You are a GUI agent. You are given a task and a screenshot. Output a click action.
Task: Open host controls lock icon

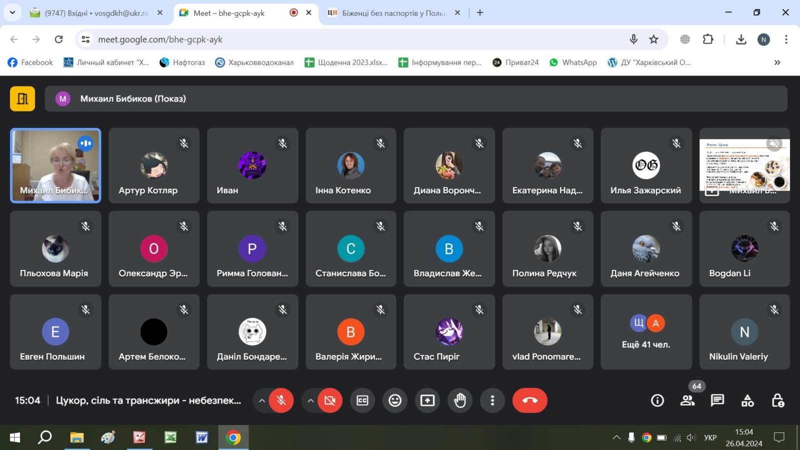pos(777,400)
